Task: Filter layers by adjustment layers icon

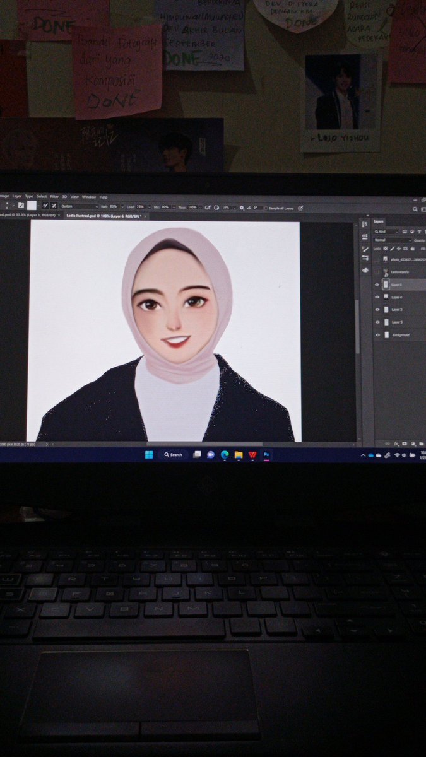Action: click(x=412, y=232)
